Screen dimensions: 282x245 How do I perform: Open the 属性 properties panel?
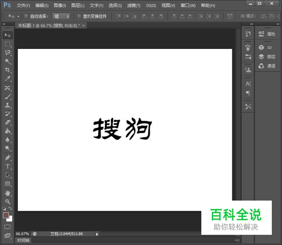tap(267, 34)
